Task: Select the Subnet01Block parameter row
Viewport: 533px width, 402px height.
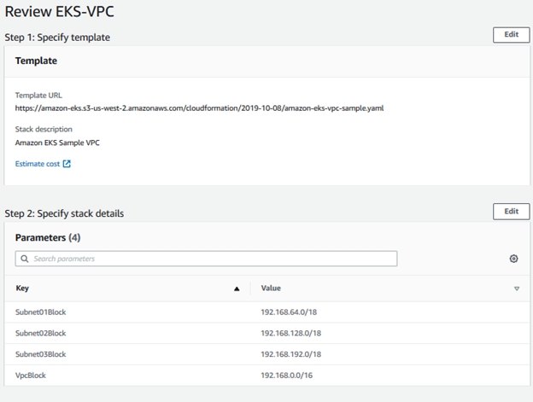Action: [40, 312]
